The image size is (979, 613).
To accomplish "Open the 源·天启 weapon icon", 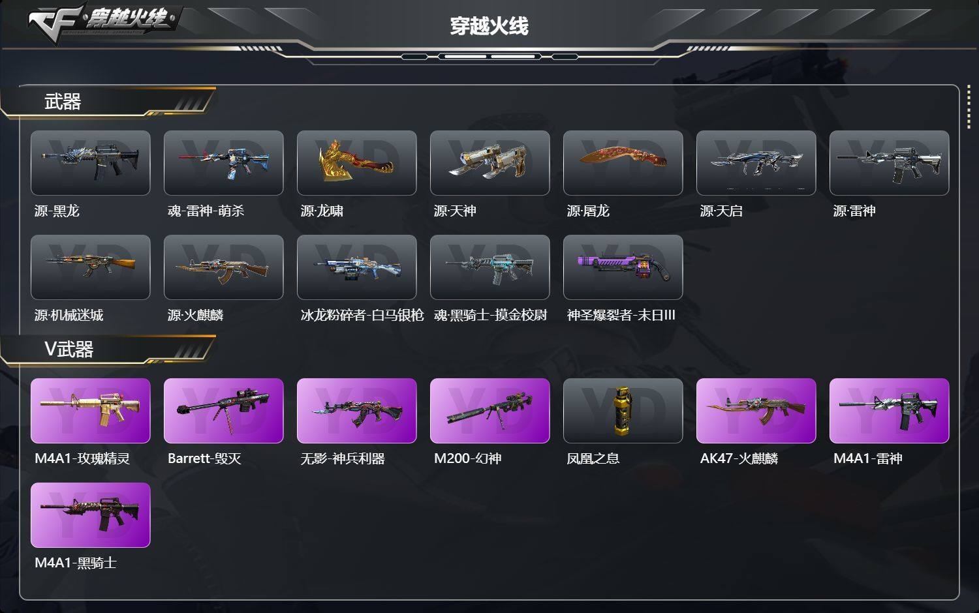I will click(756, 163).
